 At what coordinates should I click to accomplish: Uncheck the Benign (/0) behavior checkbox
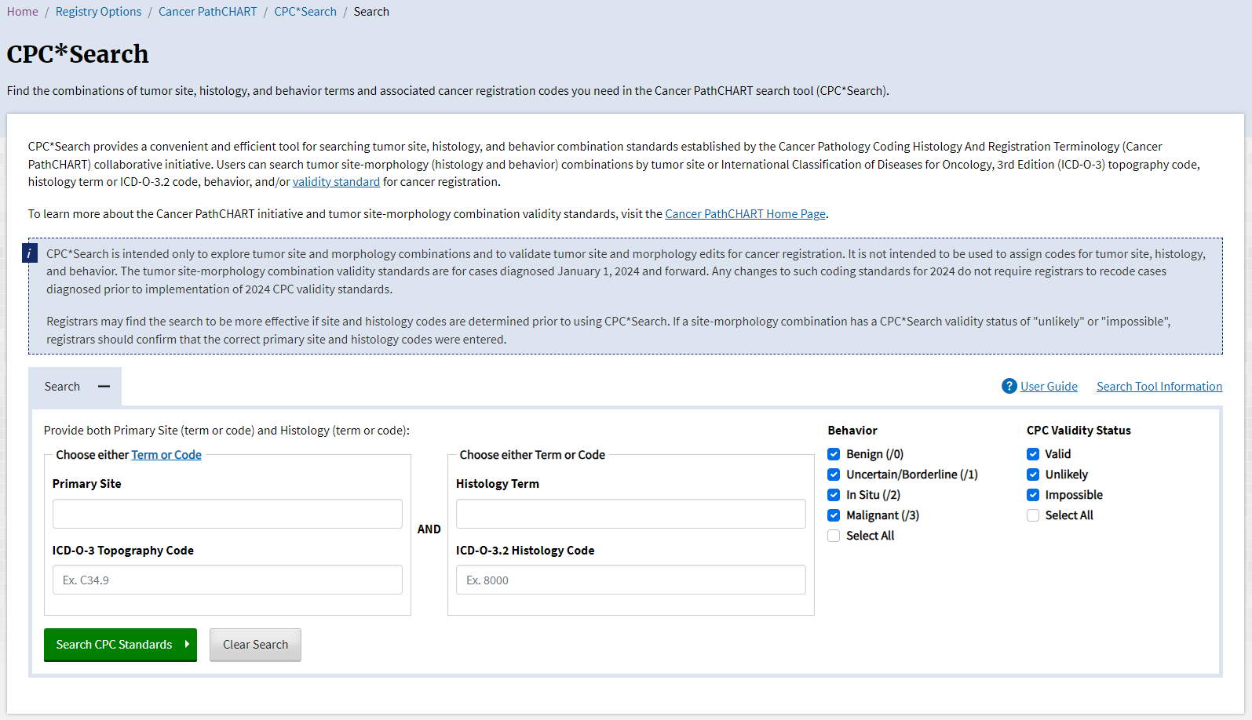coord(834,454)
